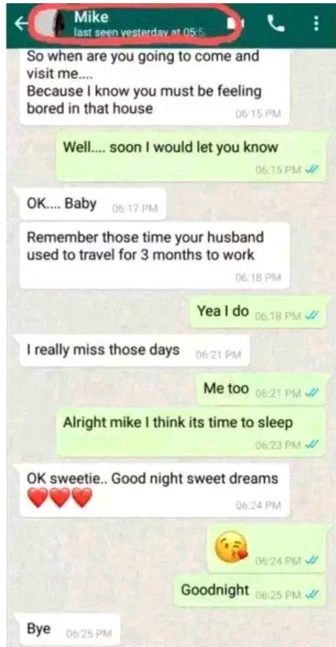Start a video call with Mike
The height and width of the screenshot is (647, 336).
click(x=237, y=23)
